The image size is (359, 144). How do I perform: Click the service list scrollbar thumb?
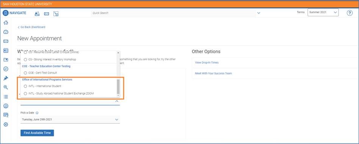tap(118, 87)
